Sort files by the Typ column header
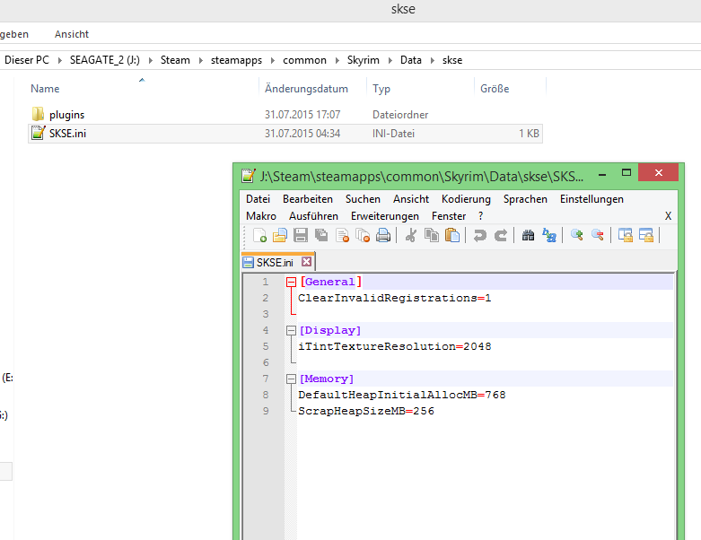This screenshot has width=701, height=540. pos(420,89)
